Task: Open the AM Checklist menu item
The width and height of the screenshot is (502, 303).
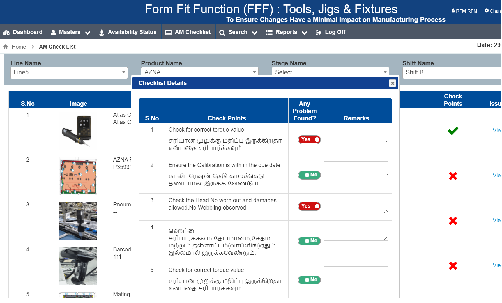Action: tap(188, 32)
